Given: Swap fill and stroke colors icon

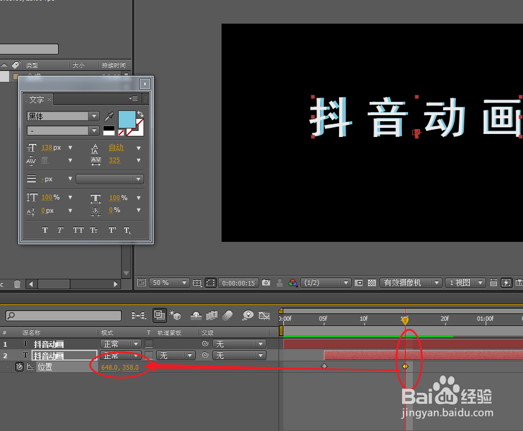Looking at the screenshot, I should pos(140,114).
